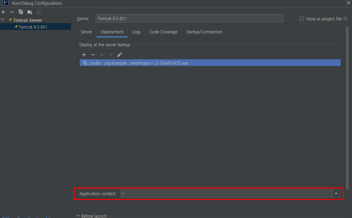Viewport: 352px width, 218px height.
Task: Open the Application context dropdown arrow
Action: click(x=336, y=194)
